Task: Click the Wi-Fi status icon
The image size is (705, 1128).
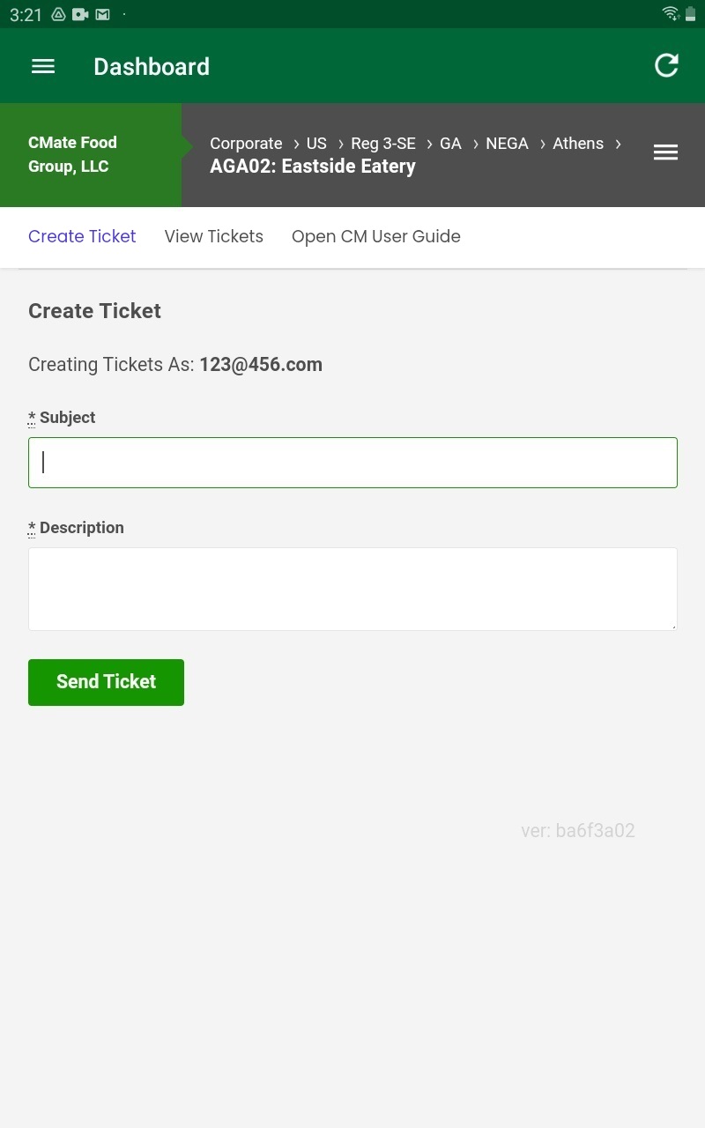Action: click(670, 14)
